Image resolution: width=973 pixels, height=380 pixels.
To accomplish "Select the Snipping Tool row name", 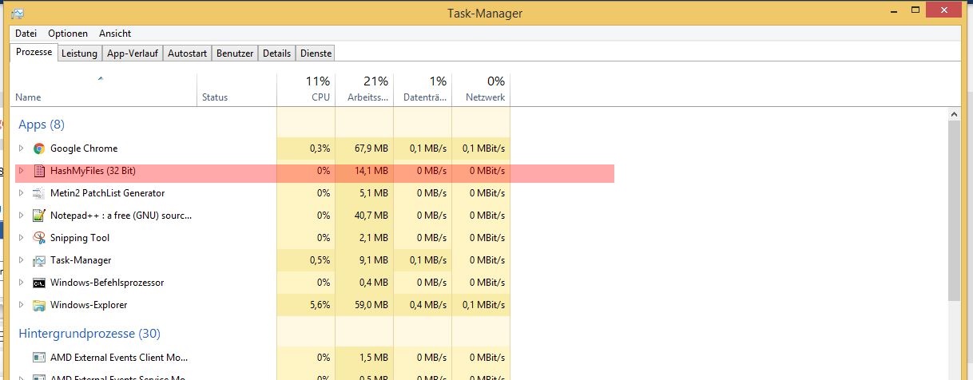I will coord(80,238).
